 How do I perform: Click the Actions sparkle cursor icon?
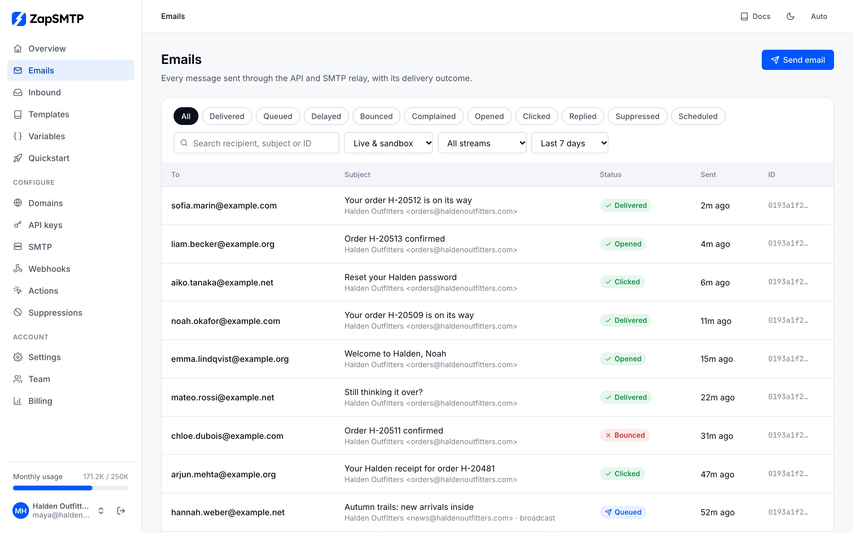(18, 290)
